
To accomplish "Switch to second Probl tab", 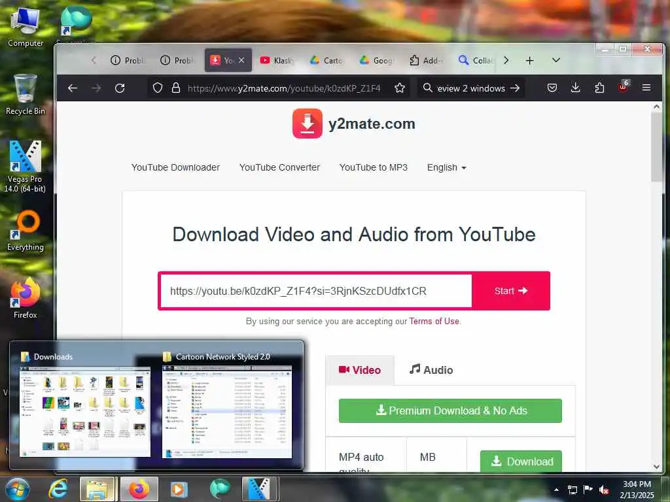I will [177, 61].
